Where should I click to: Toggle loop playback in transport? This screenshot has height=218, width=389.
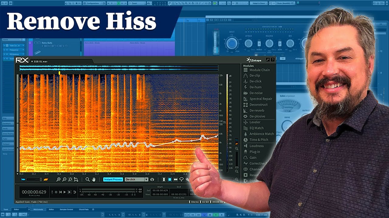74,192
